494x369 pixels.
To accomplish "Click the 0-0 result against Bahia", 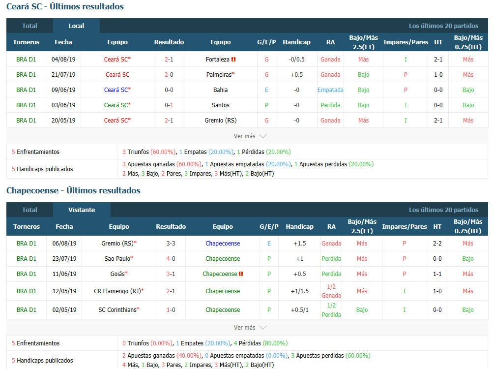I will (x=169, y=90).
